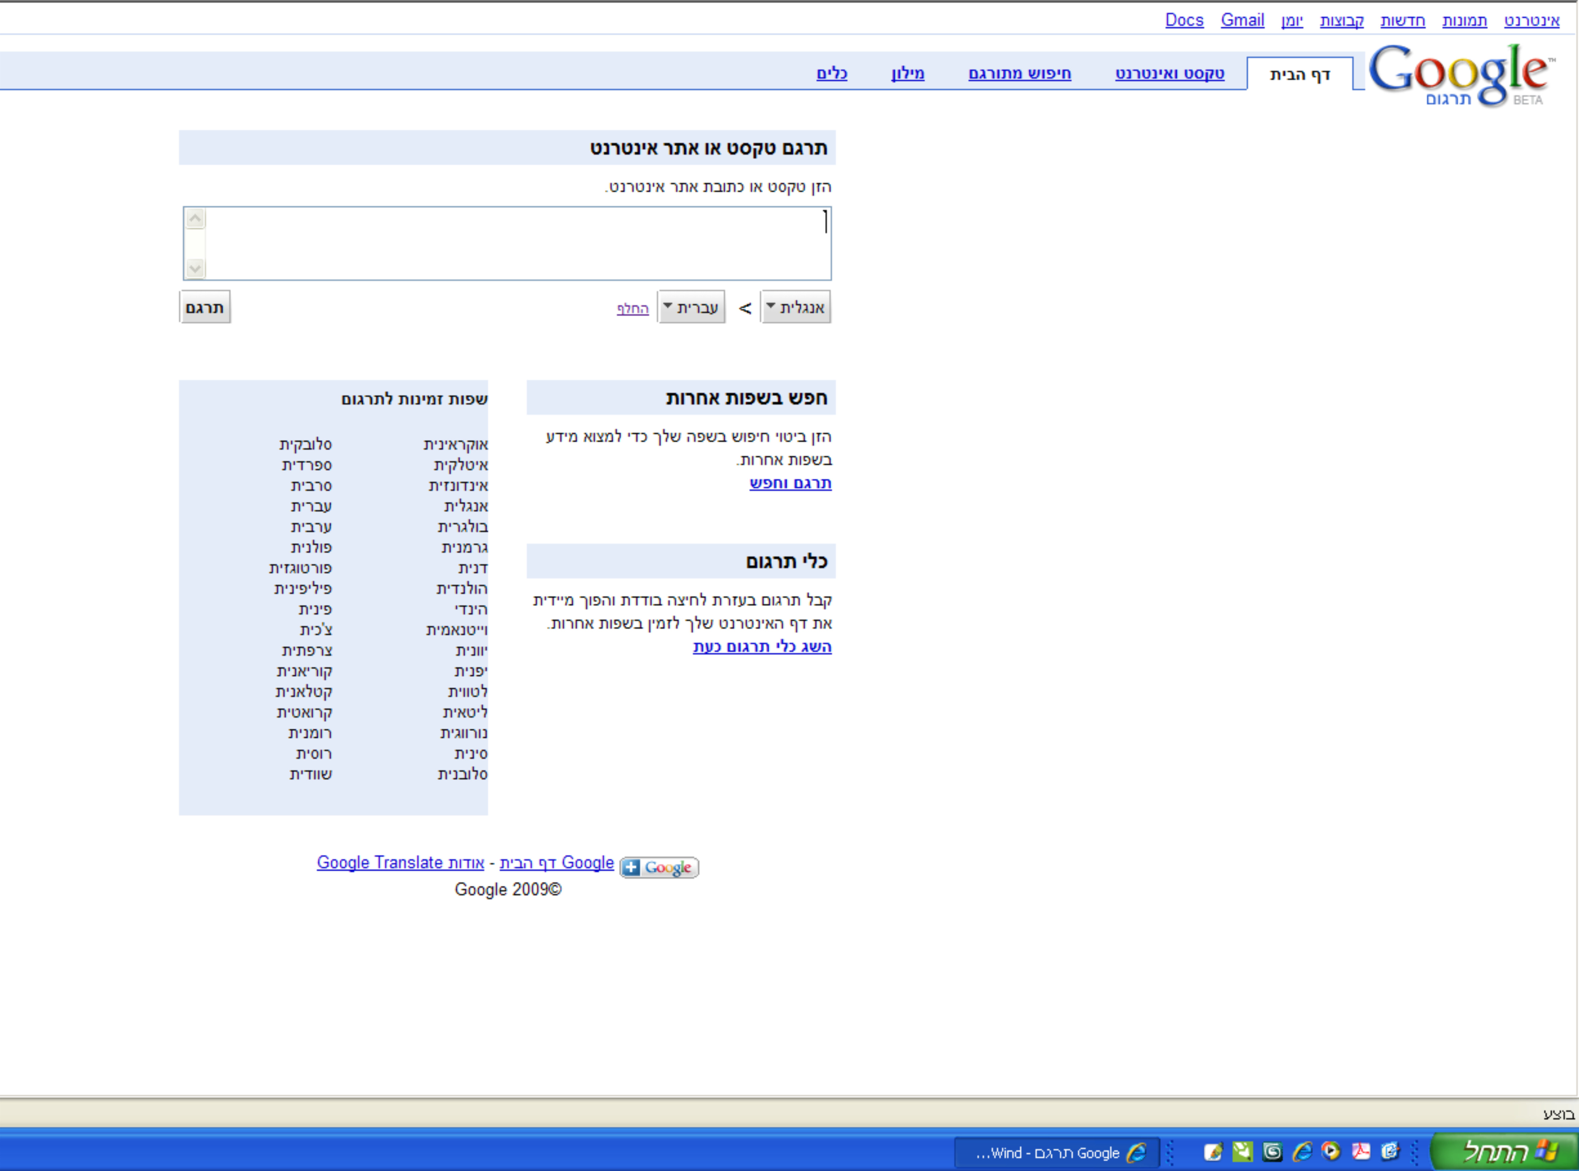Switch to the טקסט ואינטרנט tab
1579x1171 pixels.
pos(1169,74)
